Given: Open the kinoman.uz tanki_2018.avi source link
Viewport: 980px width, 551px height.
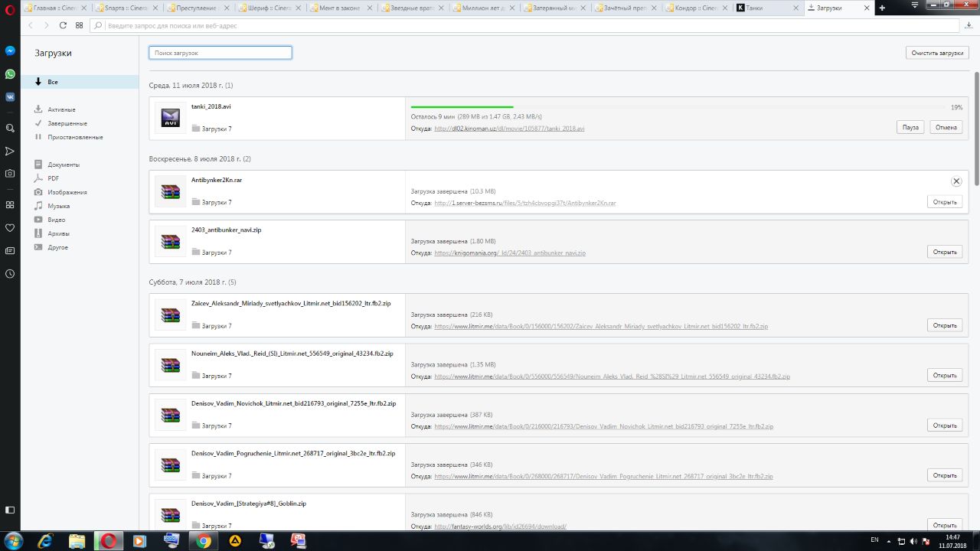Looking at the screenshot, I should click(x=509, y=129).
